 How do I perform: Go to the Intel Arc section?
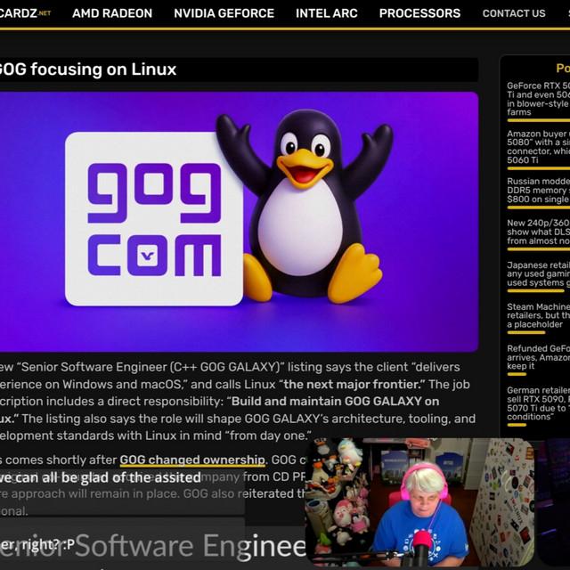click(x=327, y=13)
